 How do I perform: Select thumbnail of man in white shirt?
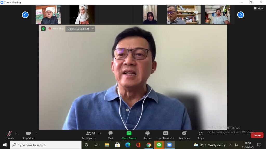pyautogui.click(x=218, y=15)
